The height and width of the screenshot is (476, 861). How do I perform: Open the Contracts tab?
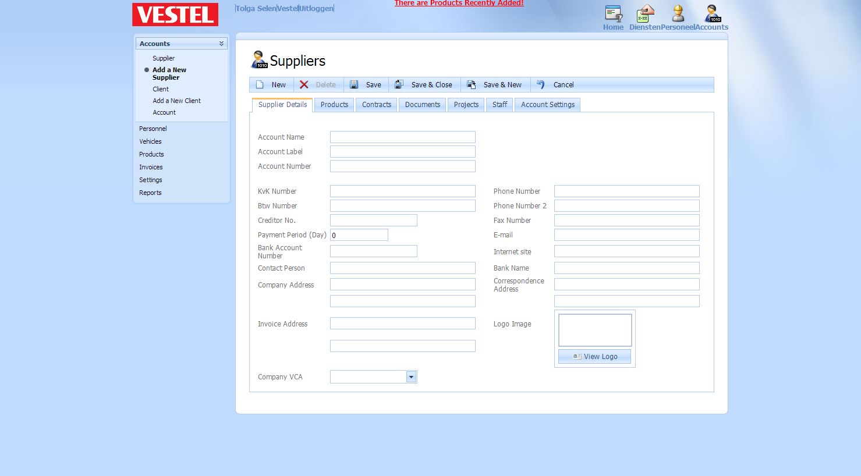(x=376, y=105)
